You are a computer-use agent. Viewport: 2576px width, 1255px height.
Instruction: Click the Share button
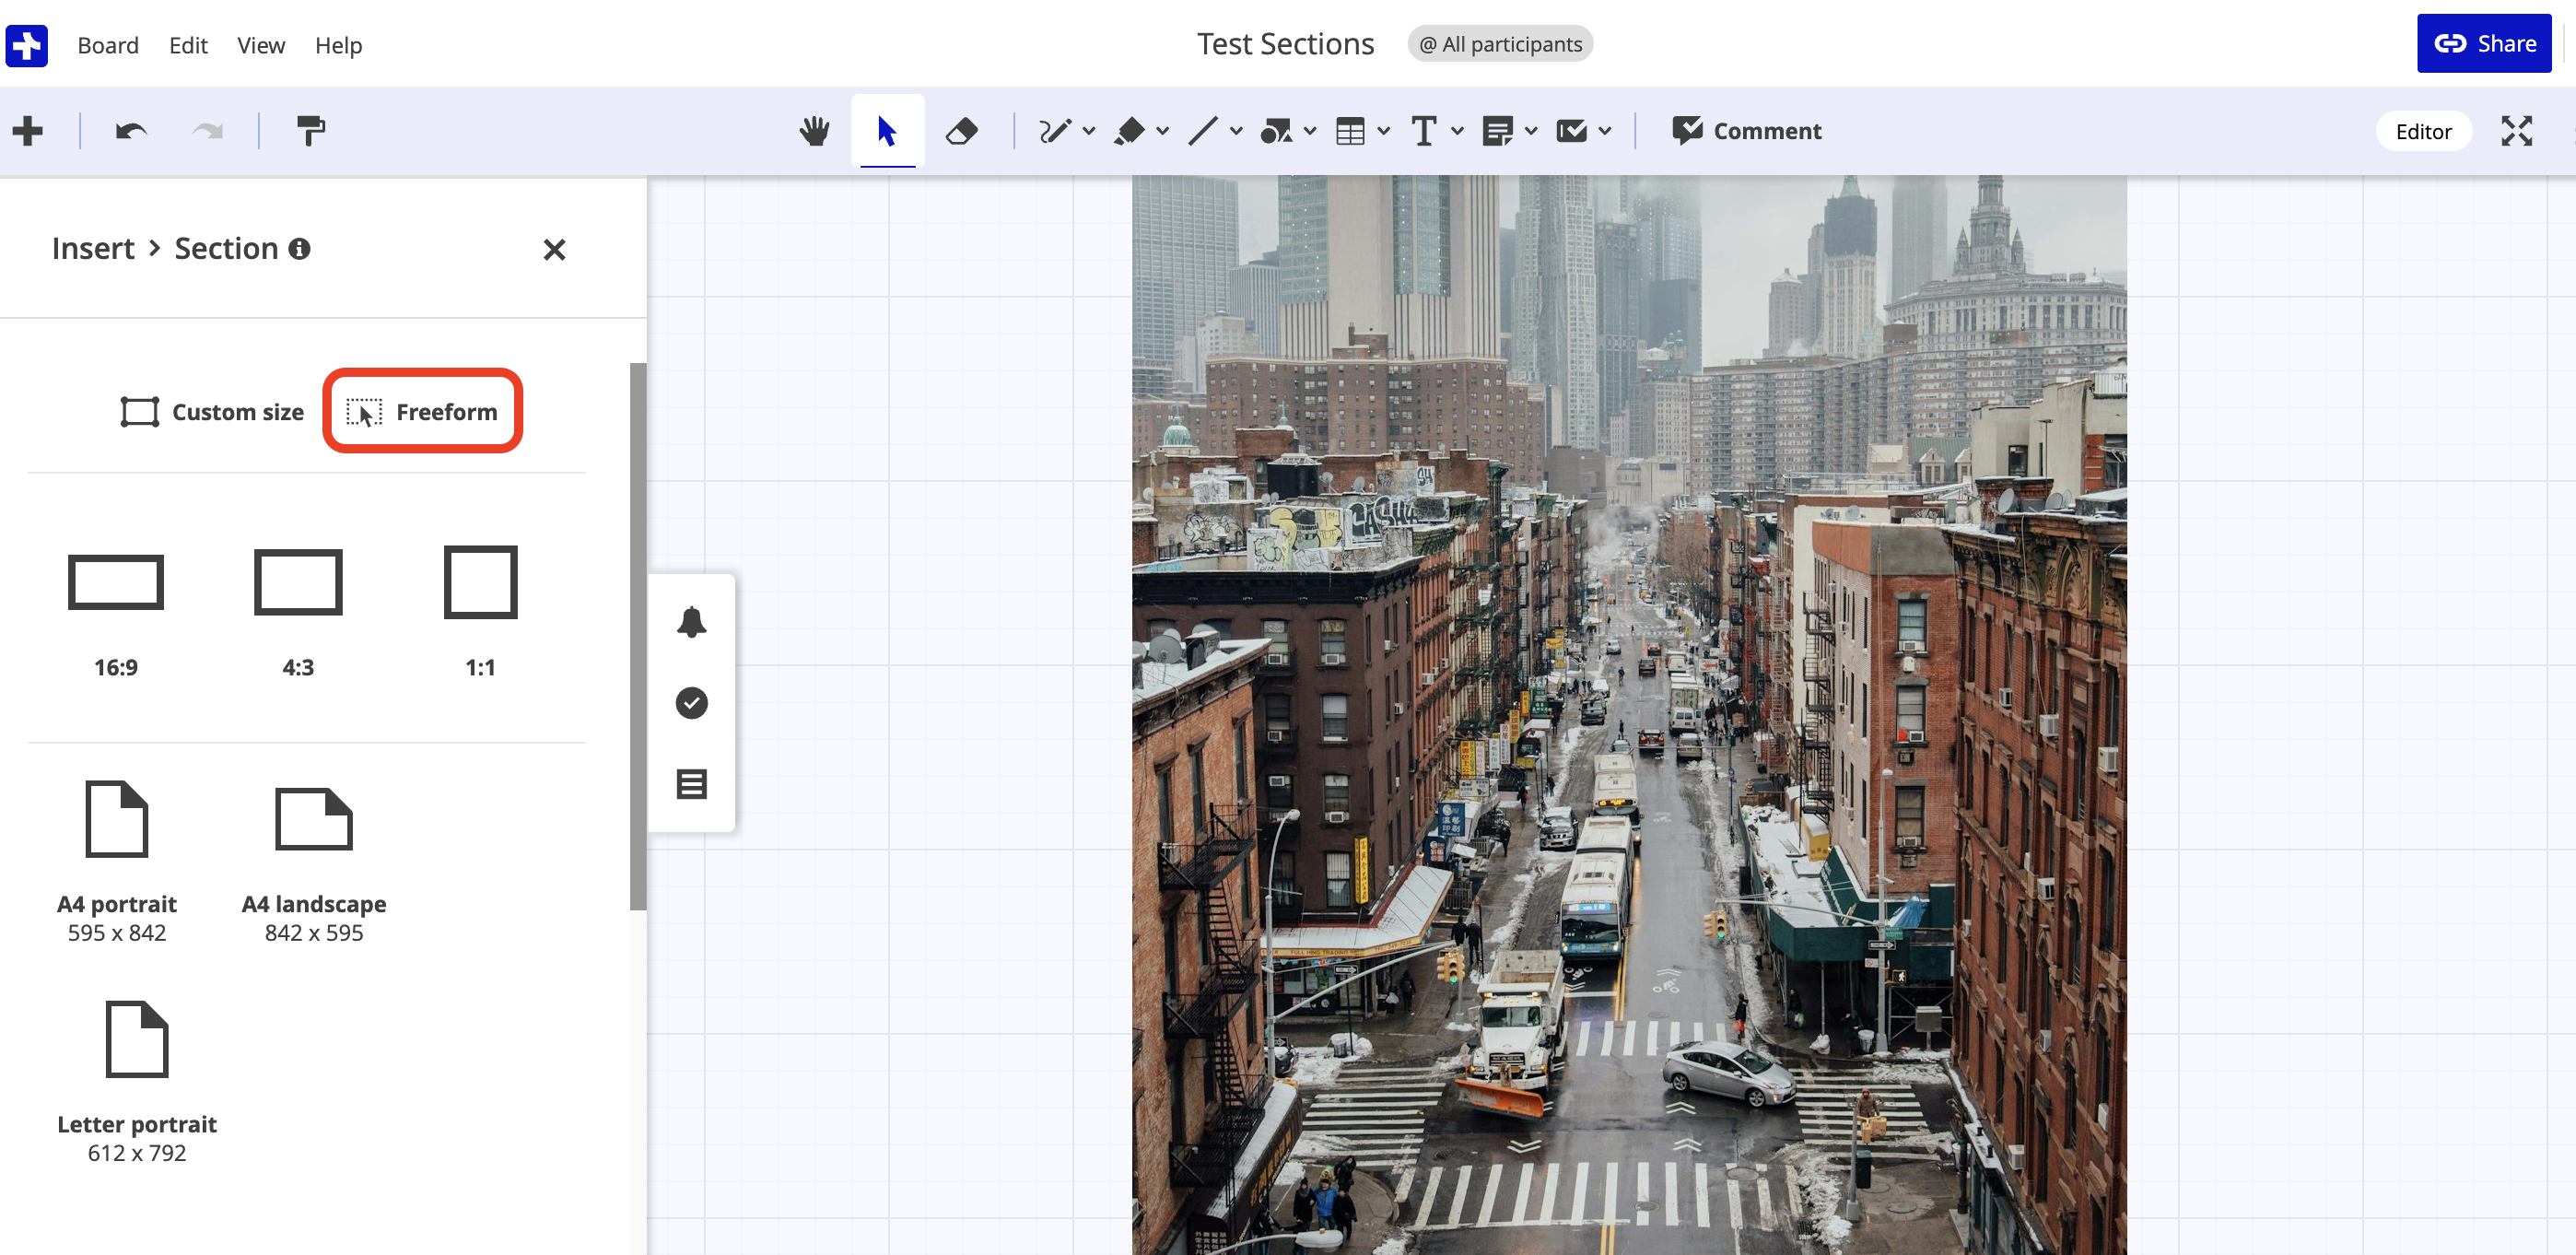click(2484, 43)
